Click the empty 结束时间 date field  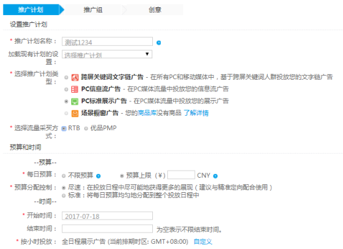pyautogui.click(x=107, y=229)
